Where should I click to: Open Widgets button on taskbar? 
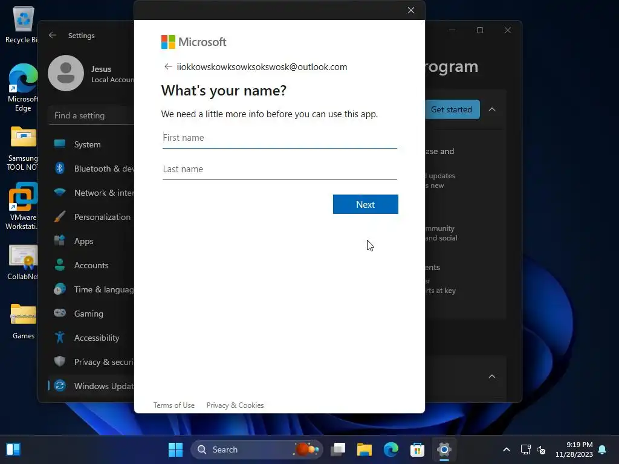coord(13,449)
